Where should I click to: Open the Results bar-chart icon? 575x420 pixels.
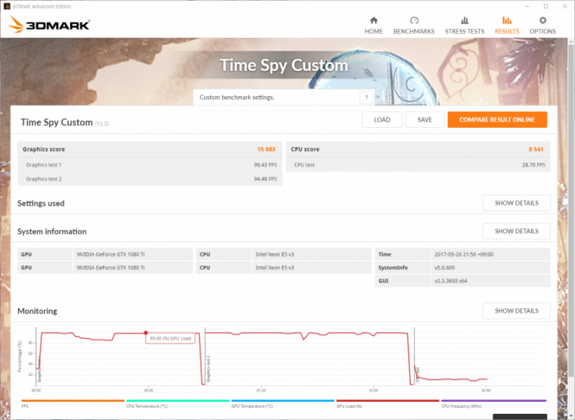pos(507,20)
